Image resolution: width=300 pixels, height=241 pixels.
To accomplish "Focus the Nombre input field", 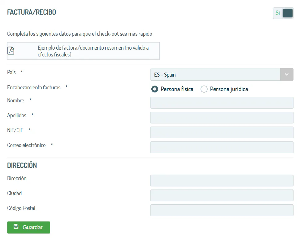I will (222, 103).
